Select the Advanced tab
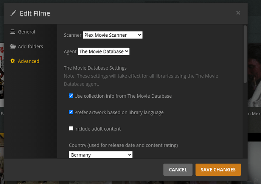 28,61
